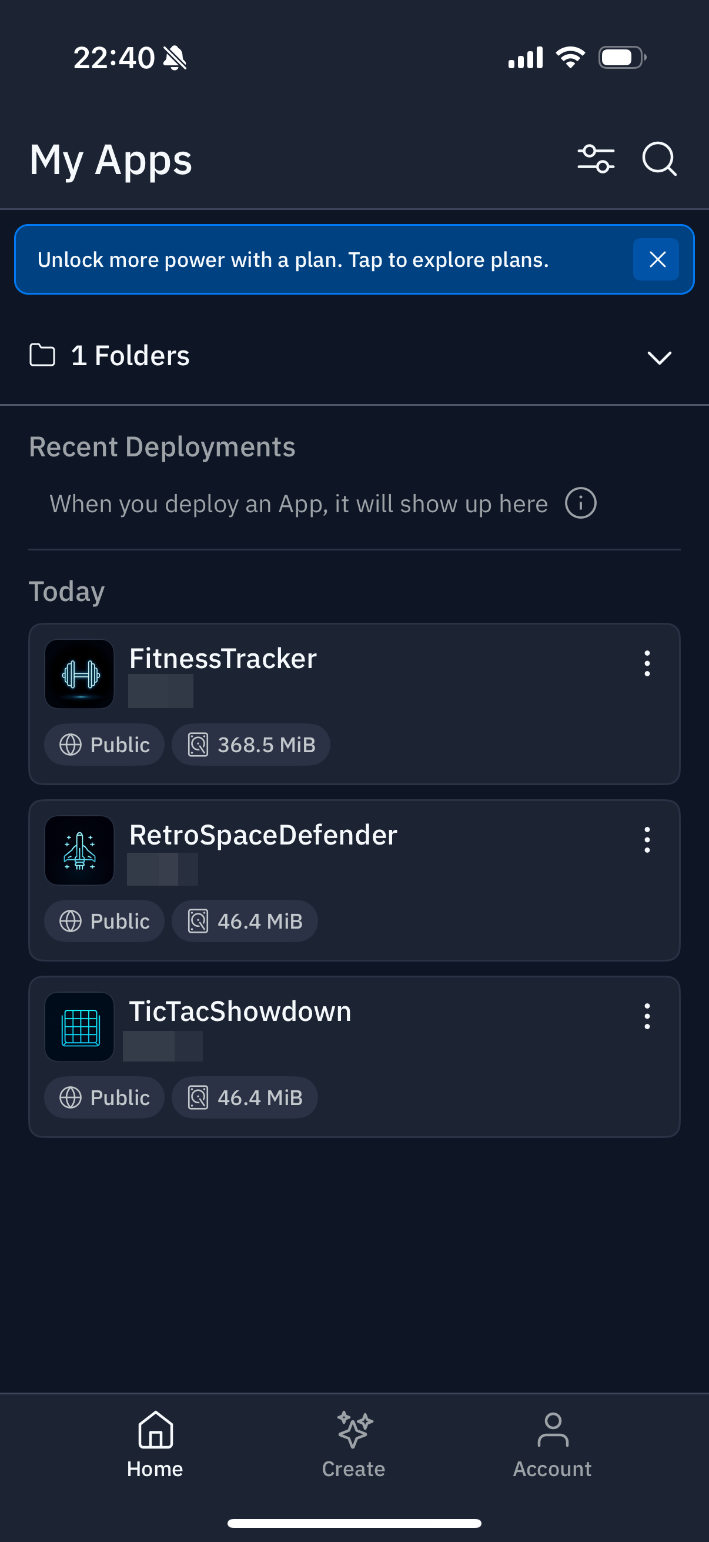Screen dimensions: 709x1542
Task: Show info about Recent Deployments
Action: (580, 503)
